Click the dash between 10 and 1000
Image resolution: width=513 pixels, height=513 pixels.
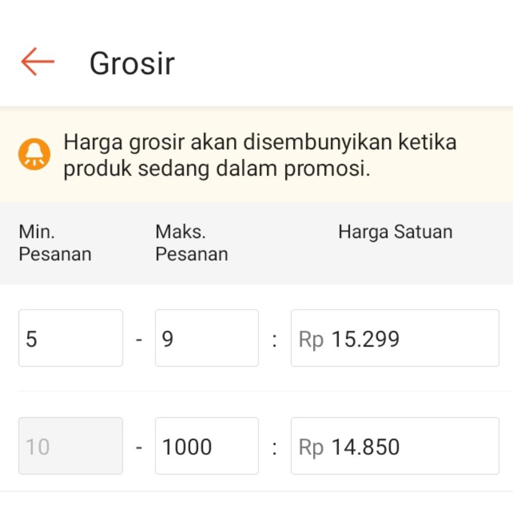[x=139, y=447]
